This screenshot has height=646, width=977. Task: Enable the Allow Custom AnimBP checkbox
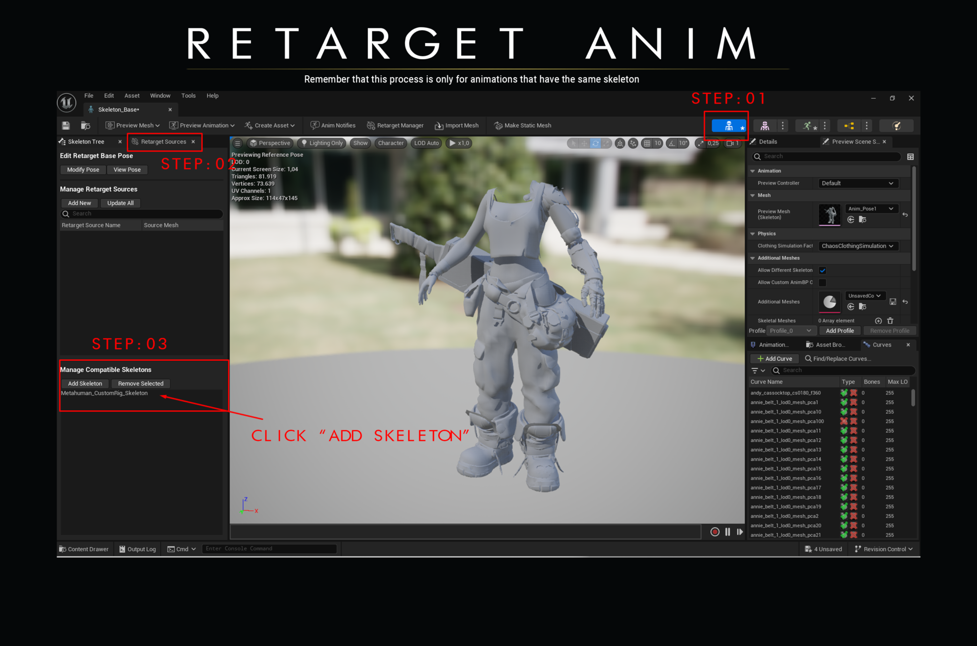tap(823, 282)
